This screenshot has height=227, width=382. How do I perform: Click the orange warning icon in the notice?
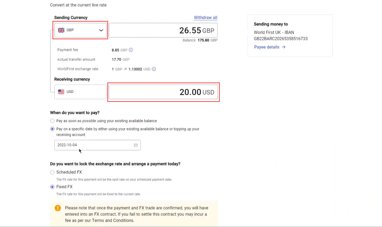58,208
